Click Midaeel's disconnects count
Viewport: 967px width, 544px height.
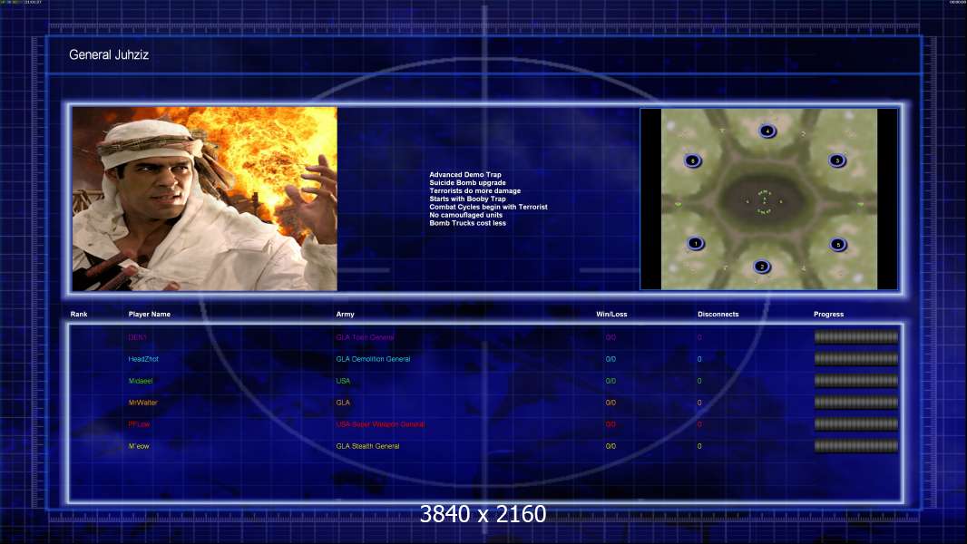699,381
